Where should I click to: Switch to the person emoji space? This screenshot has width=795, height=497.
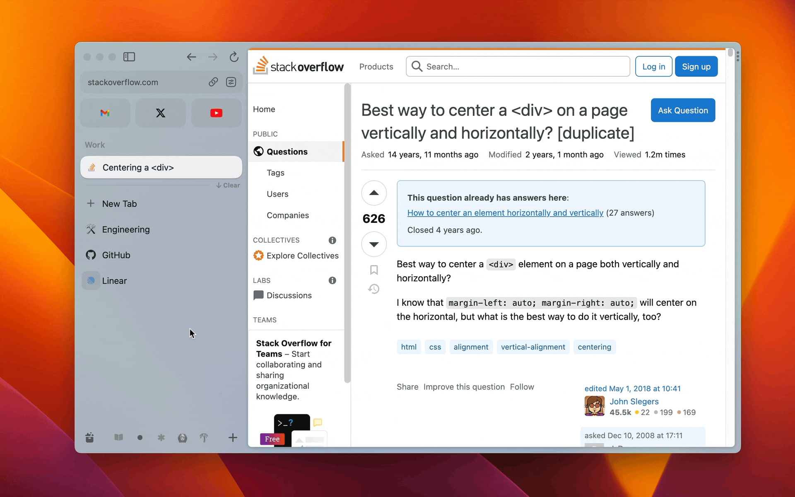(182, 437)
